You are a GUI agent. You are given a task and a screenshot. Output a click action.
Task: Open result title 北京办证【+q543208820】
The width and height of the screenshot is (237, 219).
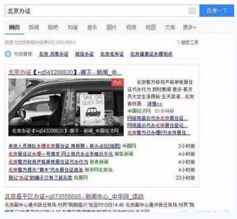coord(65,73)
